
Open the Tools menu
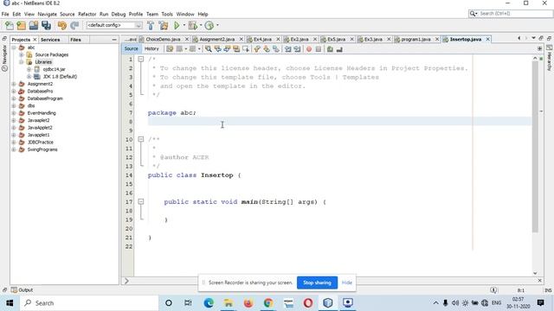[x=167, y=14]
